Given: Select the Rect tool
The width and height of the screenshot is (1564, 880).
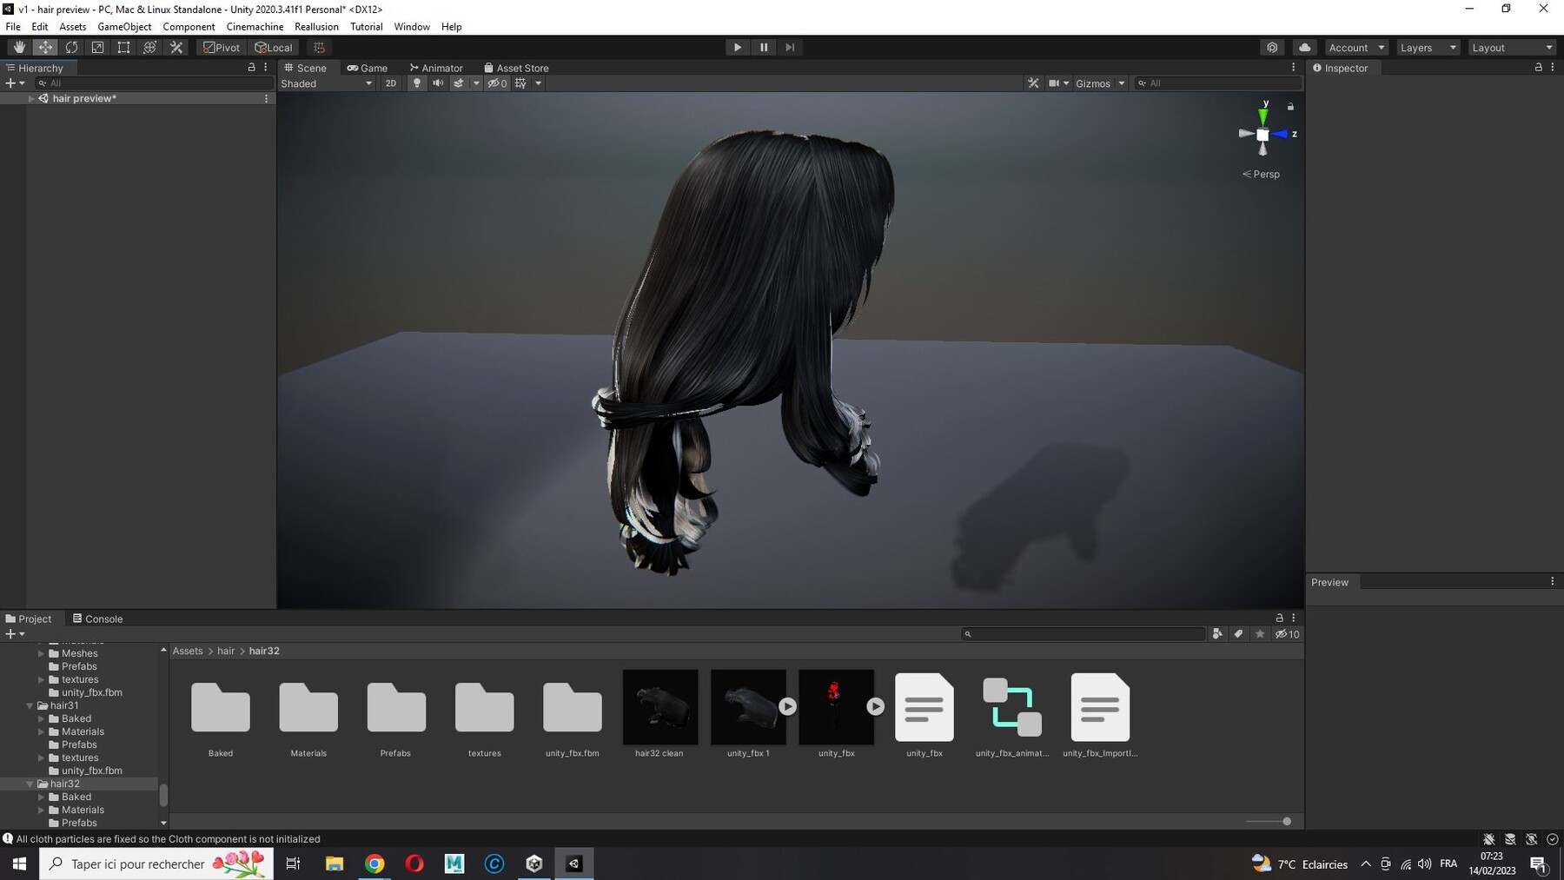Looking at the screenshot, I should point(123,48).
